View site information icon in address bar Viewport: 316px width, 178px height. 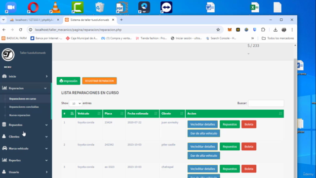[31, 30]
